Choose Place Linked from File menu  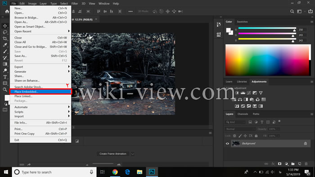(x=40, y=96)
